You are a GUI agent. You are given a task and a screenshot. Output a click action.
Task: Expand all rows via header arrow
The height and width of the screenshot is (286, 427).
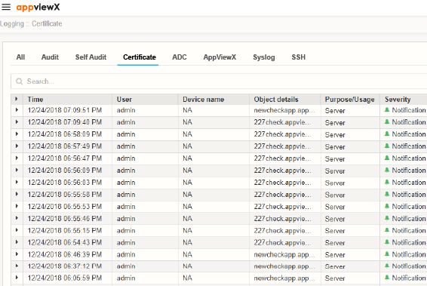coord(17,99)
